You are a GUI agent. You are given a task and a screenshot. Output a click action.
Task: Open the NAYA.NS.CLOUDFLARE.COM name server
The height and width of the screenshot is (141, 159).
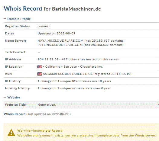coord(60,41)
